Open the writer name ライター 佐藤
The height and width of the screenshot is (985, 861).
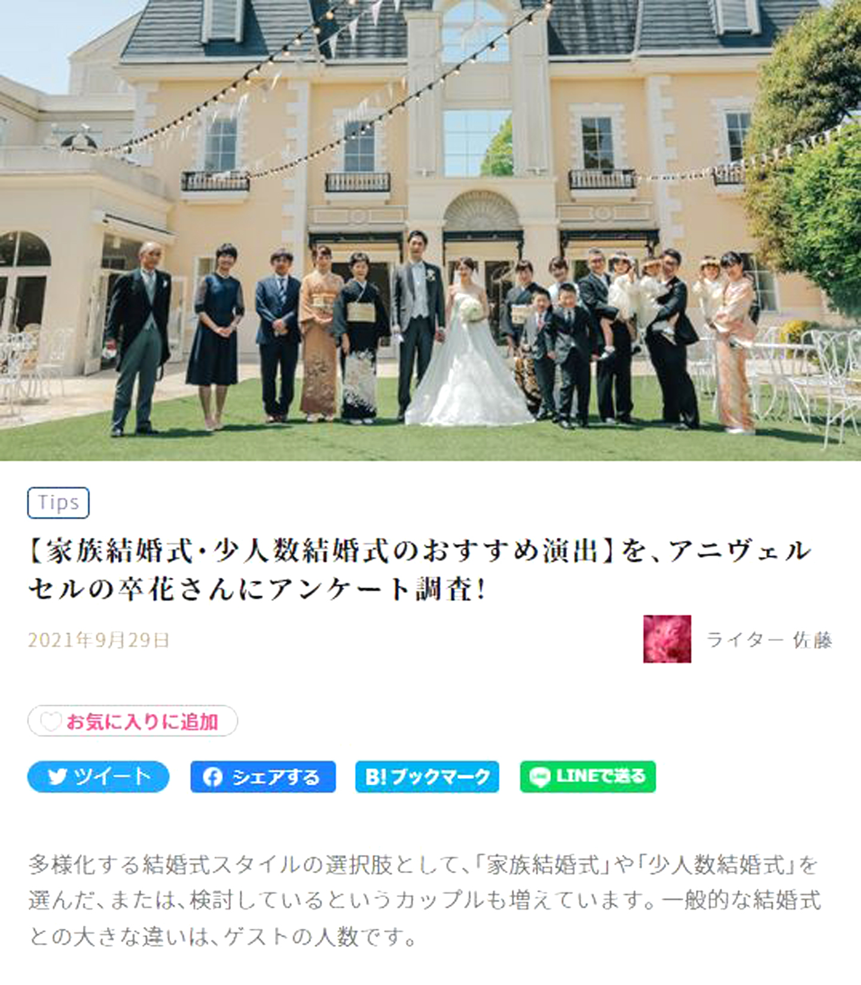pos(769,640)
